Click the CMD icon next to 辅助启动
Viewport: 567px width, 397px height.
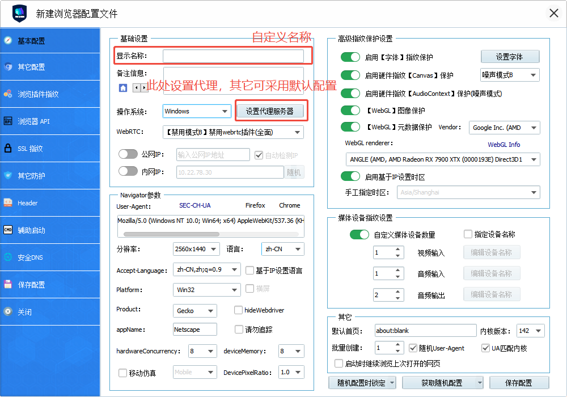click(8, 230)
